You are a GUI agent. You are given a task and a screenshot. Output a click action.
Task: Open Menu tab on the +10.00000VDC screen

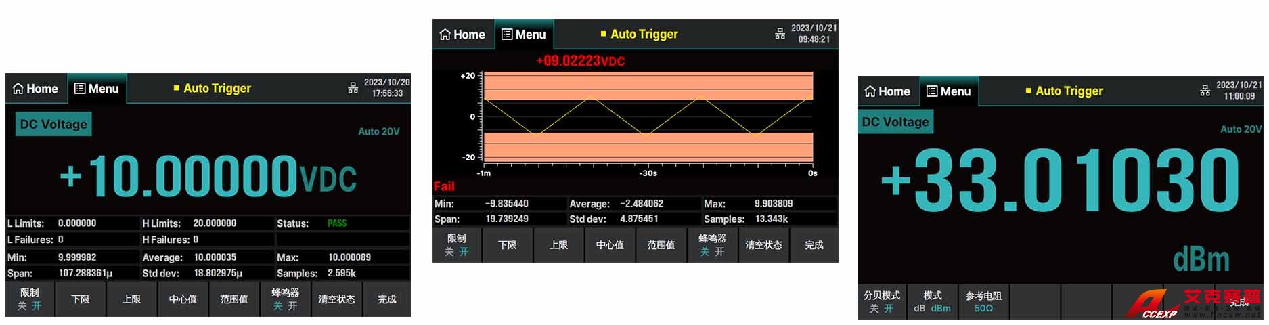coord(97,89)
